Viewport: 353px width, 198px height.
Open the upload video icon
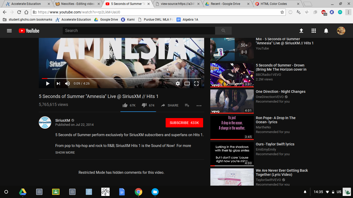(301, 31)
